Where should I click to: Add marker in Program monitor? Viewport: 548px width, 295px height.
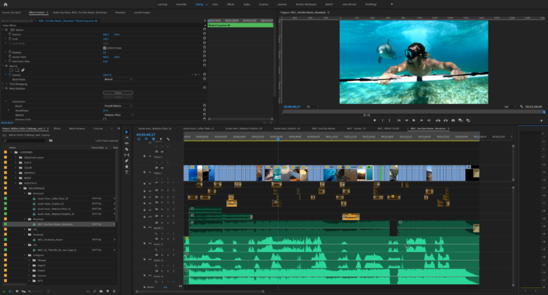tap(375, 120)
